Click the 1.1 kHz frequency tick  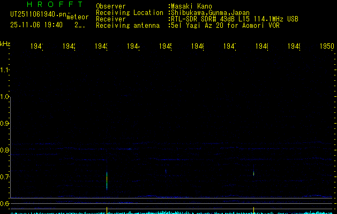pyautogui.click(x=5, y=70)
